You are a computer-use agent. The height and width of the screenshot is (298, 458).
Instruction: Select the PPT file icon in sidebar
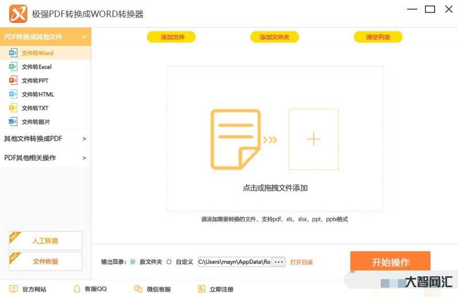pos(13,80)
